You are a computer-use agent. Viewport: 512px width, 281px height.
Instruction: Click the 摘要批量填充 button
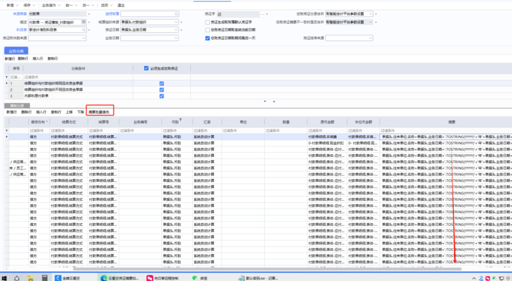pyautogui.click(x=100, y=111)
